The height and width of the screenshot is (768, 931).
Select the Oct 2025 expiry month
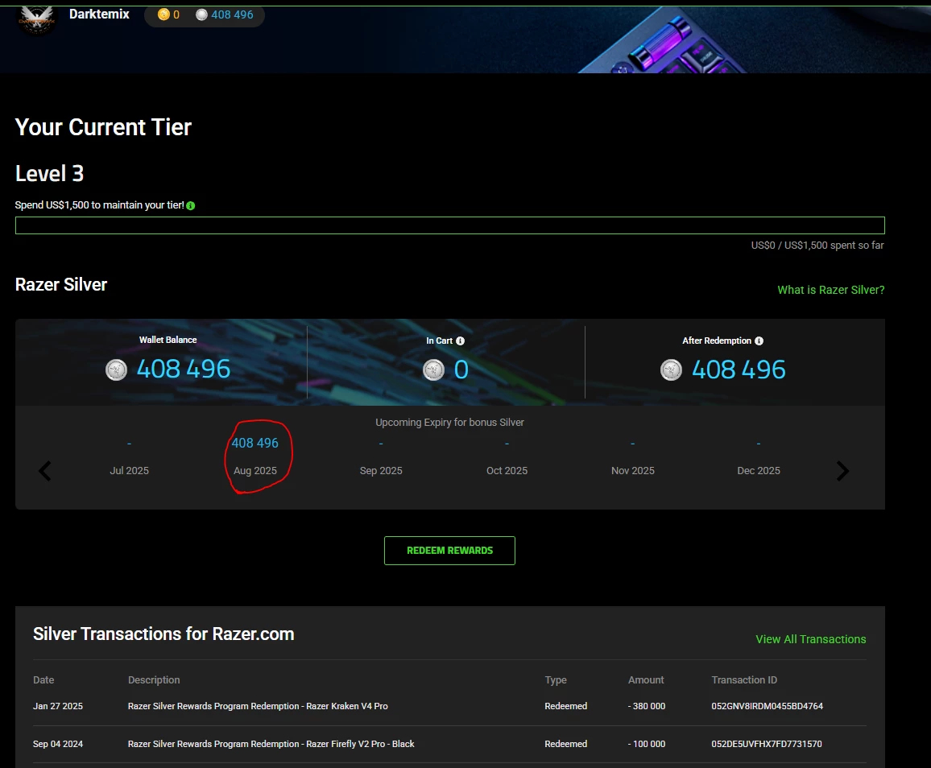click(x=507, y=471)
